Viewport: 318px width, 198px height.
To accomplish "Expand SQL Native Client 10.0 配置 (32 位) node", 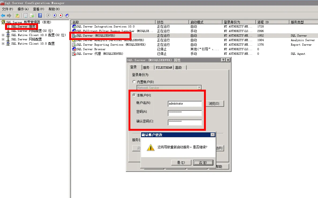I will [x=3, y=35].
